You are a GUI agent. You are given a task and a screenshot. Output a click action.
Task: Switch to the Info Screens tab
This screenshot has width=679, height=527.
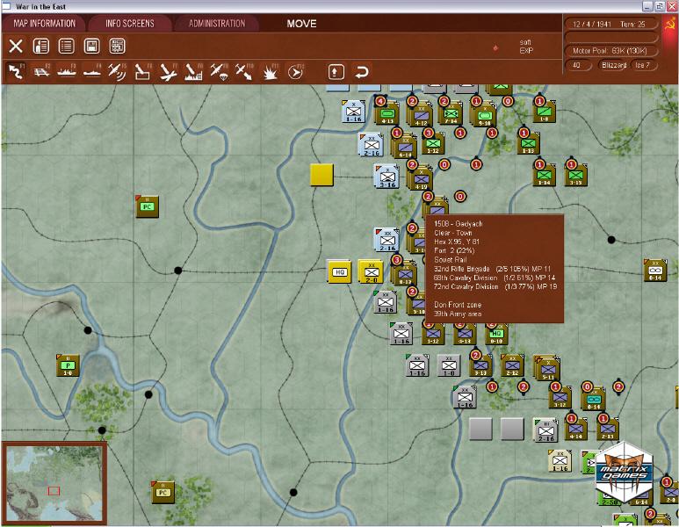[129, 24]
